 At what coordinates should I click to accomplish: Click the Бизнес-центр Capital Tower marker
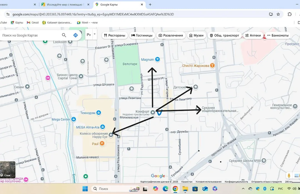tap(81, 76)
